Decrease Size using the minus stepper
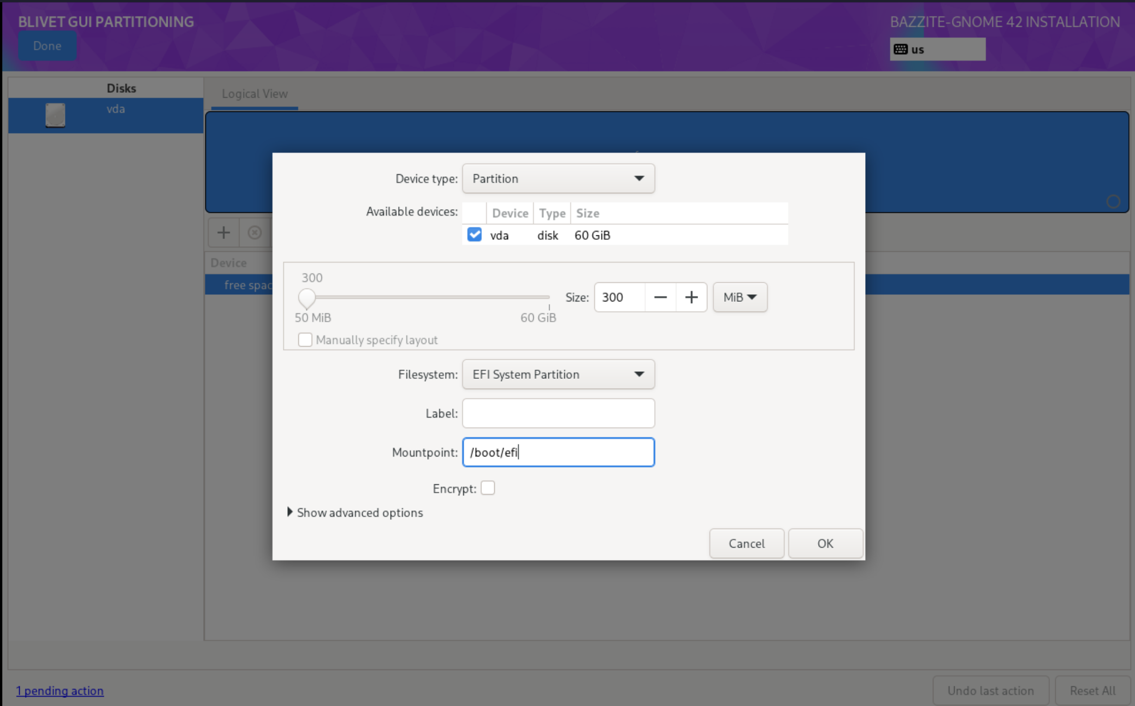The image size is (1135, 706). (660, 297)
